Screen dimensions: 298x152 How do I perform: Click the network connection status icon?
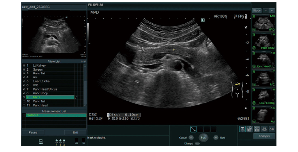[41, 141]
